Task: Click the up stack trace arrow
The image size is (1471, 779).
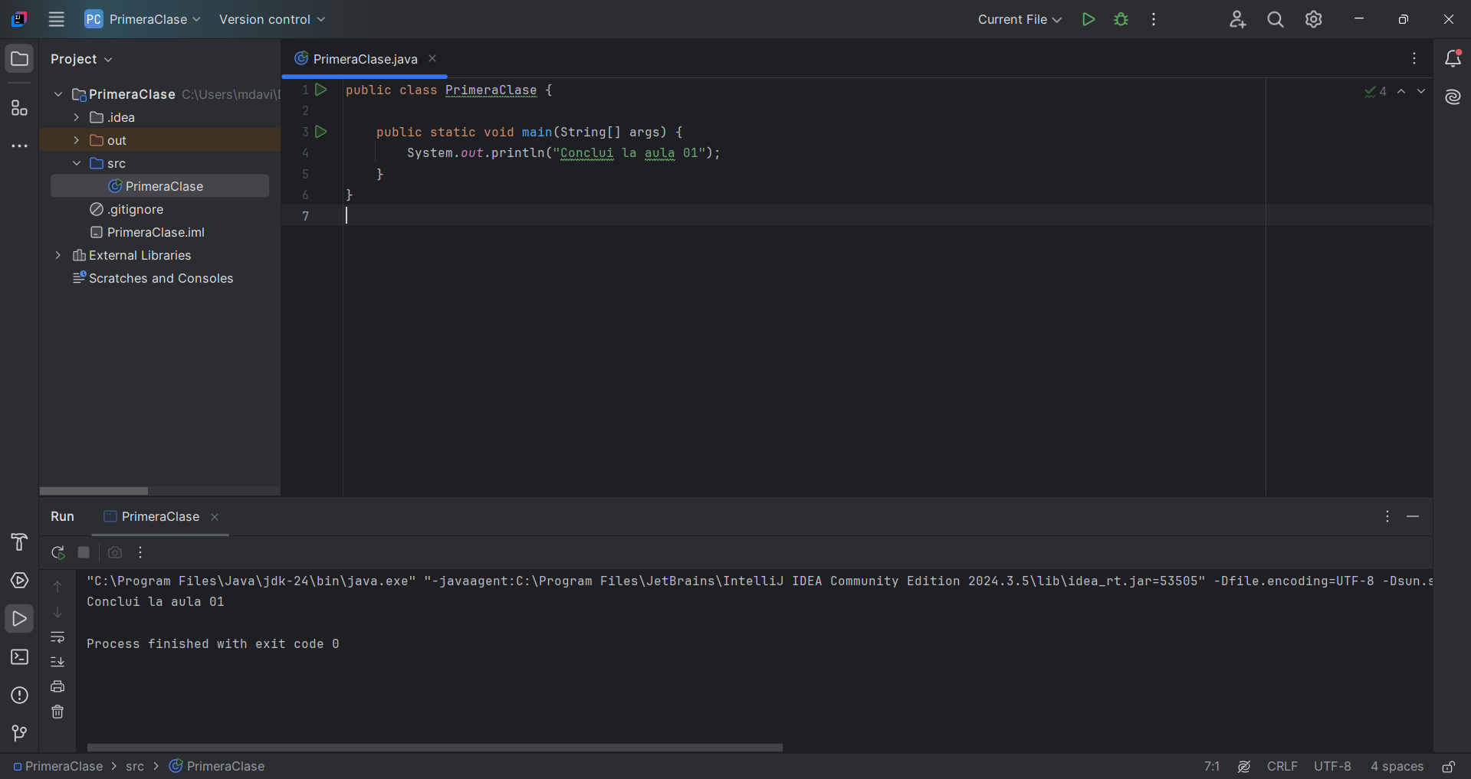Action: (x=57, y=587)
